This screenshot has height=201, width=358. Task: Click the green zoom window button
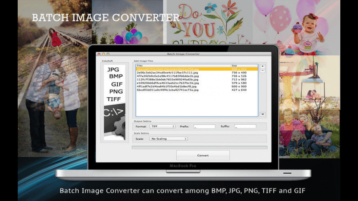point(108,54)
